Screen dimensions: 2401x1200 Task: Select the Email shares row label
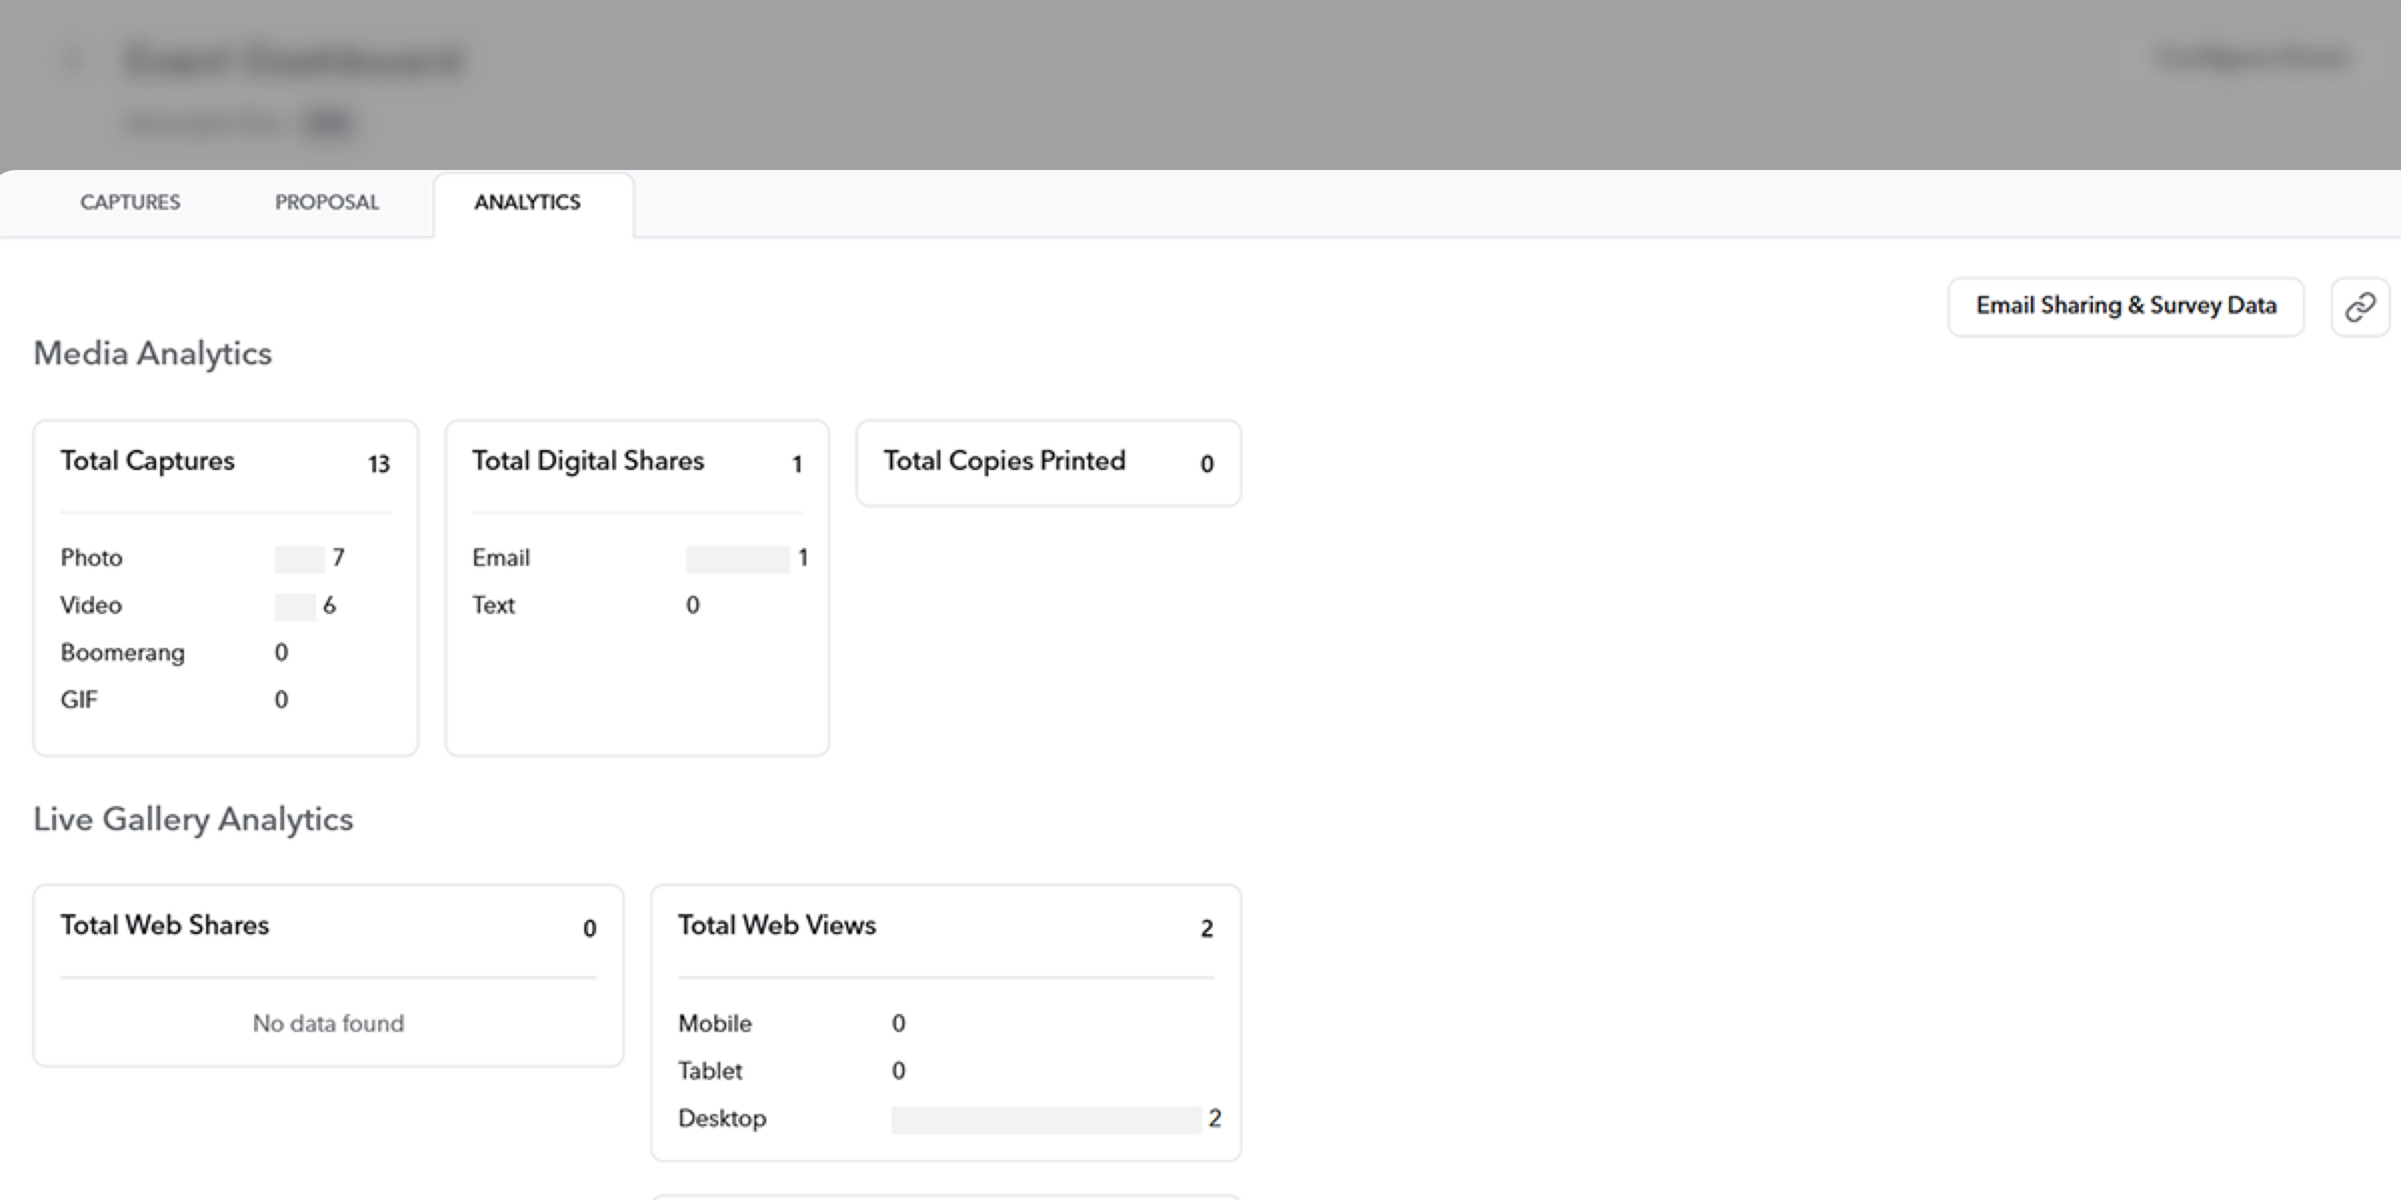[501, 557]
